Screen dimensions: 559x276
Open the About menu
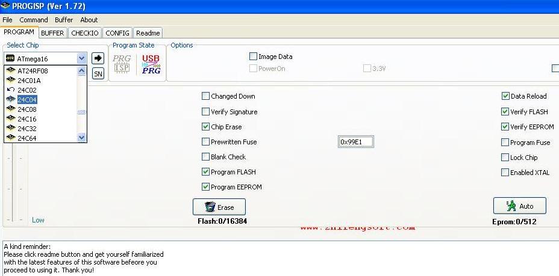click(89, 20)
